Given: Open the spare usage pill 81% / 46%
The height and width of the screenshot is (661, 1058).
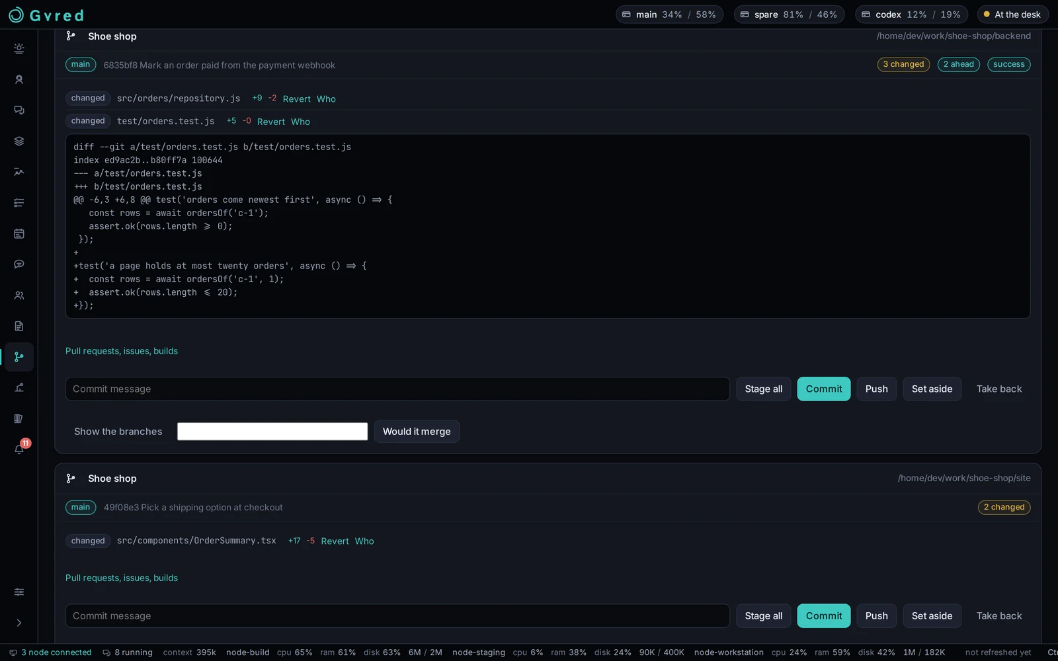Looking at the screenshot, I should point(789,15).
